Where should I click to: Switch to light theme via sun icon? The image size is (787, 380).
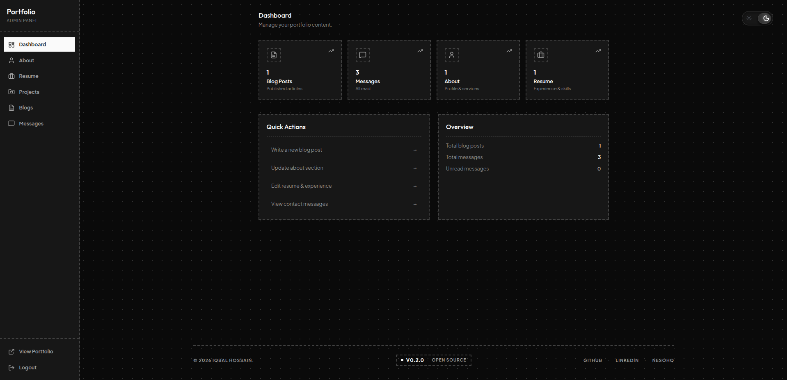tap(749, 18)
